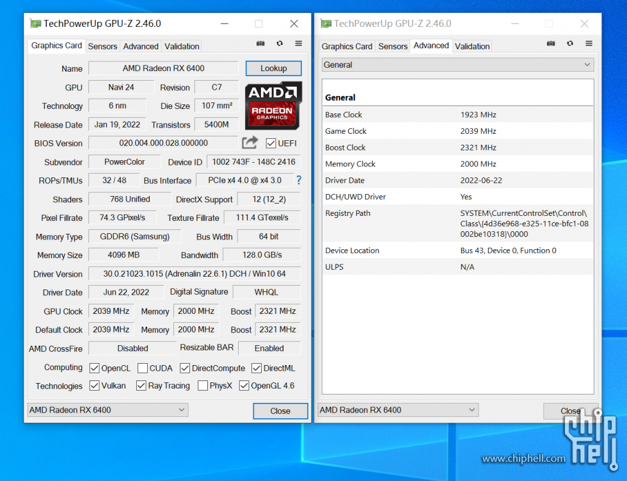
Task: Open Validation tab in left window
Action: click(182, 46)
